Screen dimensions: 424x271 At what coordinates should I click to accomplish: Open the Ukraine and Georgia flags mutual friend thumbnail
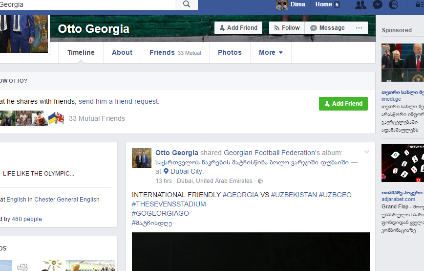[56, 118]
